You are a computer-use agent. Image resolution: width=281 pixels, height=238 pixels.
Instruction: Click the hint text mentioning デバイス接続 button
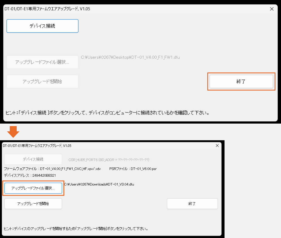point(107,113)
